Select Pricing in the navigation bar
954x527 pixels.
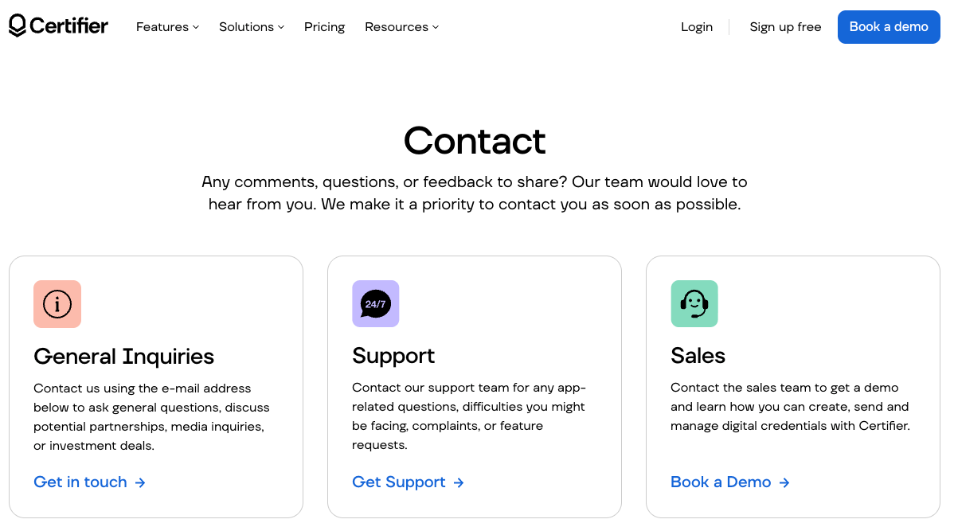point(324,27)
